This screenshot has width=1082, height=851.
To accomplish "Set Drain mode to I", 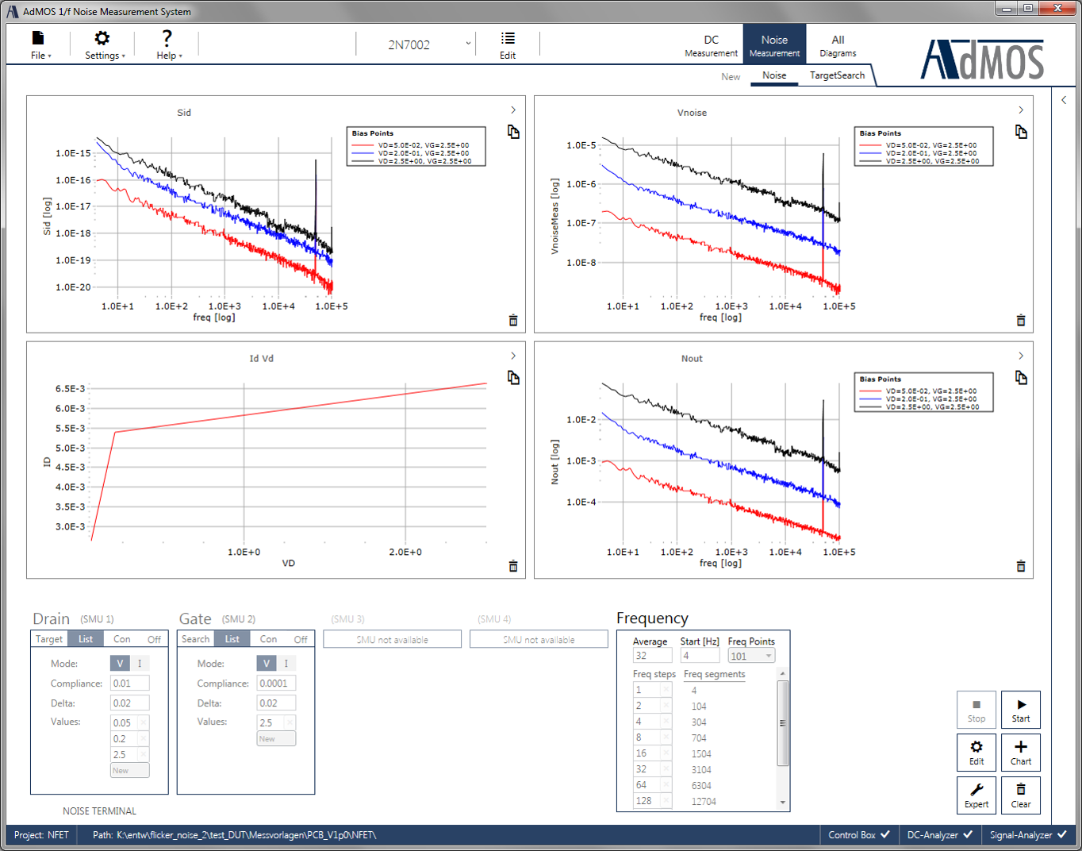I will 140,664.
